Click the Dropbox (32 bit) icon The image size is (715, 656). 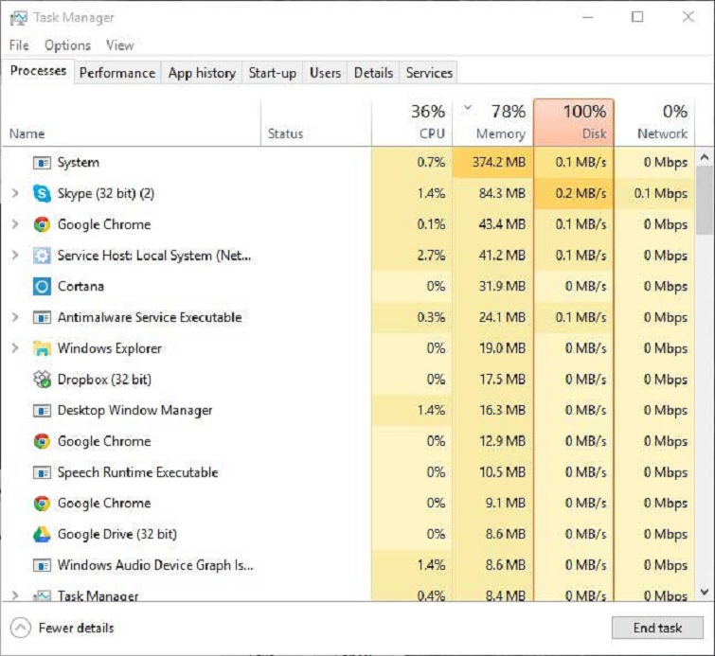[x=42, y=380]
